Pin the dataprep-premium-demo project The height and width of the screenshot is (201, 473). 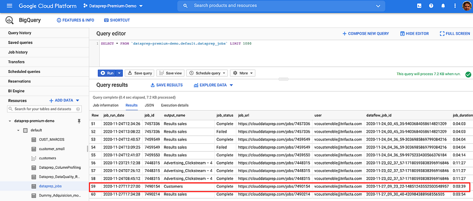click(79, 121)
